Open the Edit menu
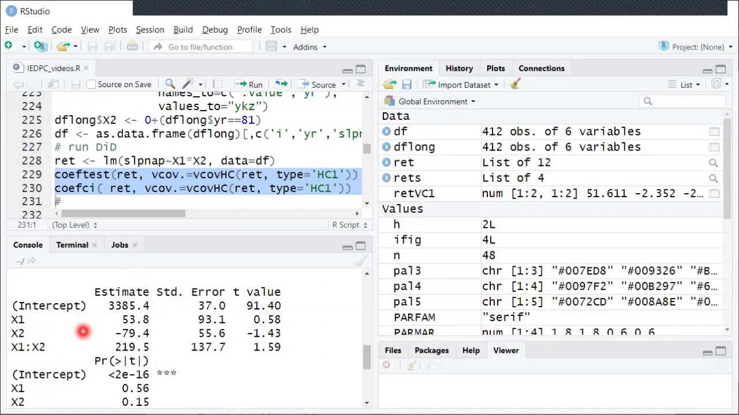This screenshot has width=739, height=415. (35, 29)
